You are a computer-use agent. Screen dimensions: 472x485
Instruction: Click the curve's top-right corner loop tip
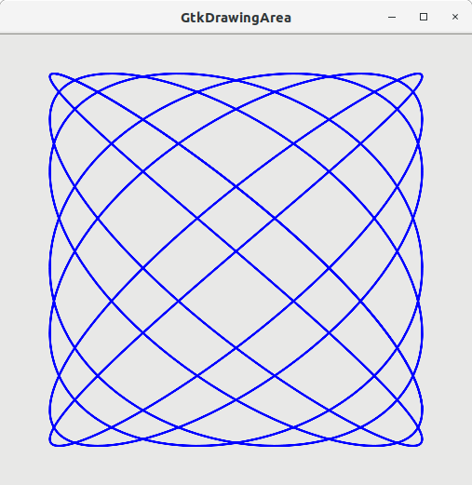[421, 75]
